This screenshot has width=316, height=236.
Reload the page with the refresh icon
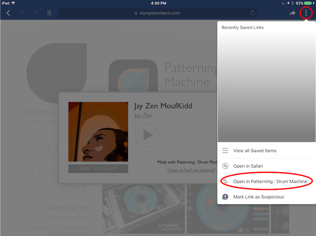[x=252, y=13]
